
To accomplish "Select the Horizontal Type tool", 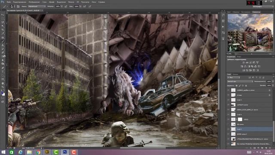I will pyautogui.click(x=3, y=72).
